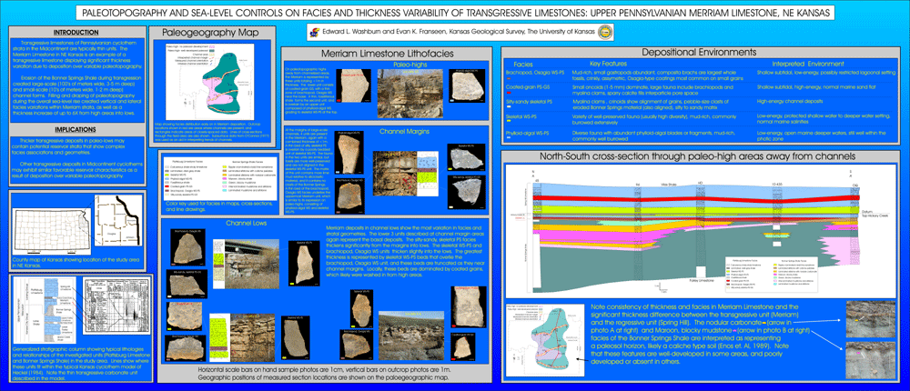Select facies row 'Phylloid-algal WS-PS'
The width and height of the screenshot is (910, 391).
[x=703, y=134]
